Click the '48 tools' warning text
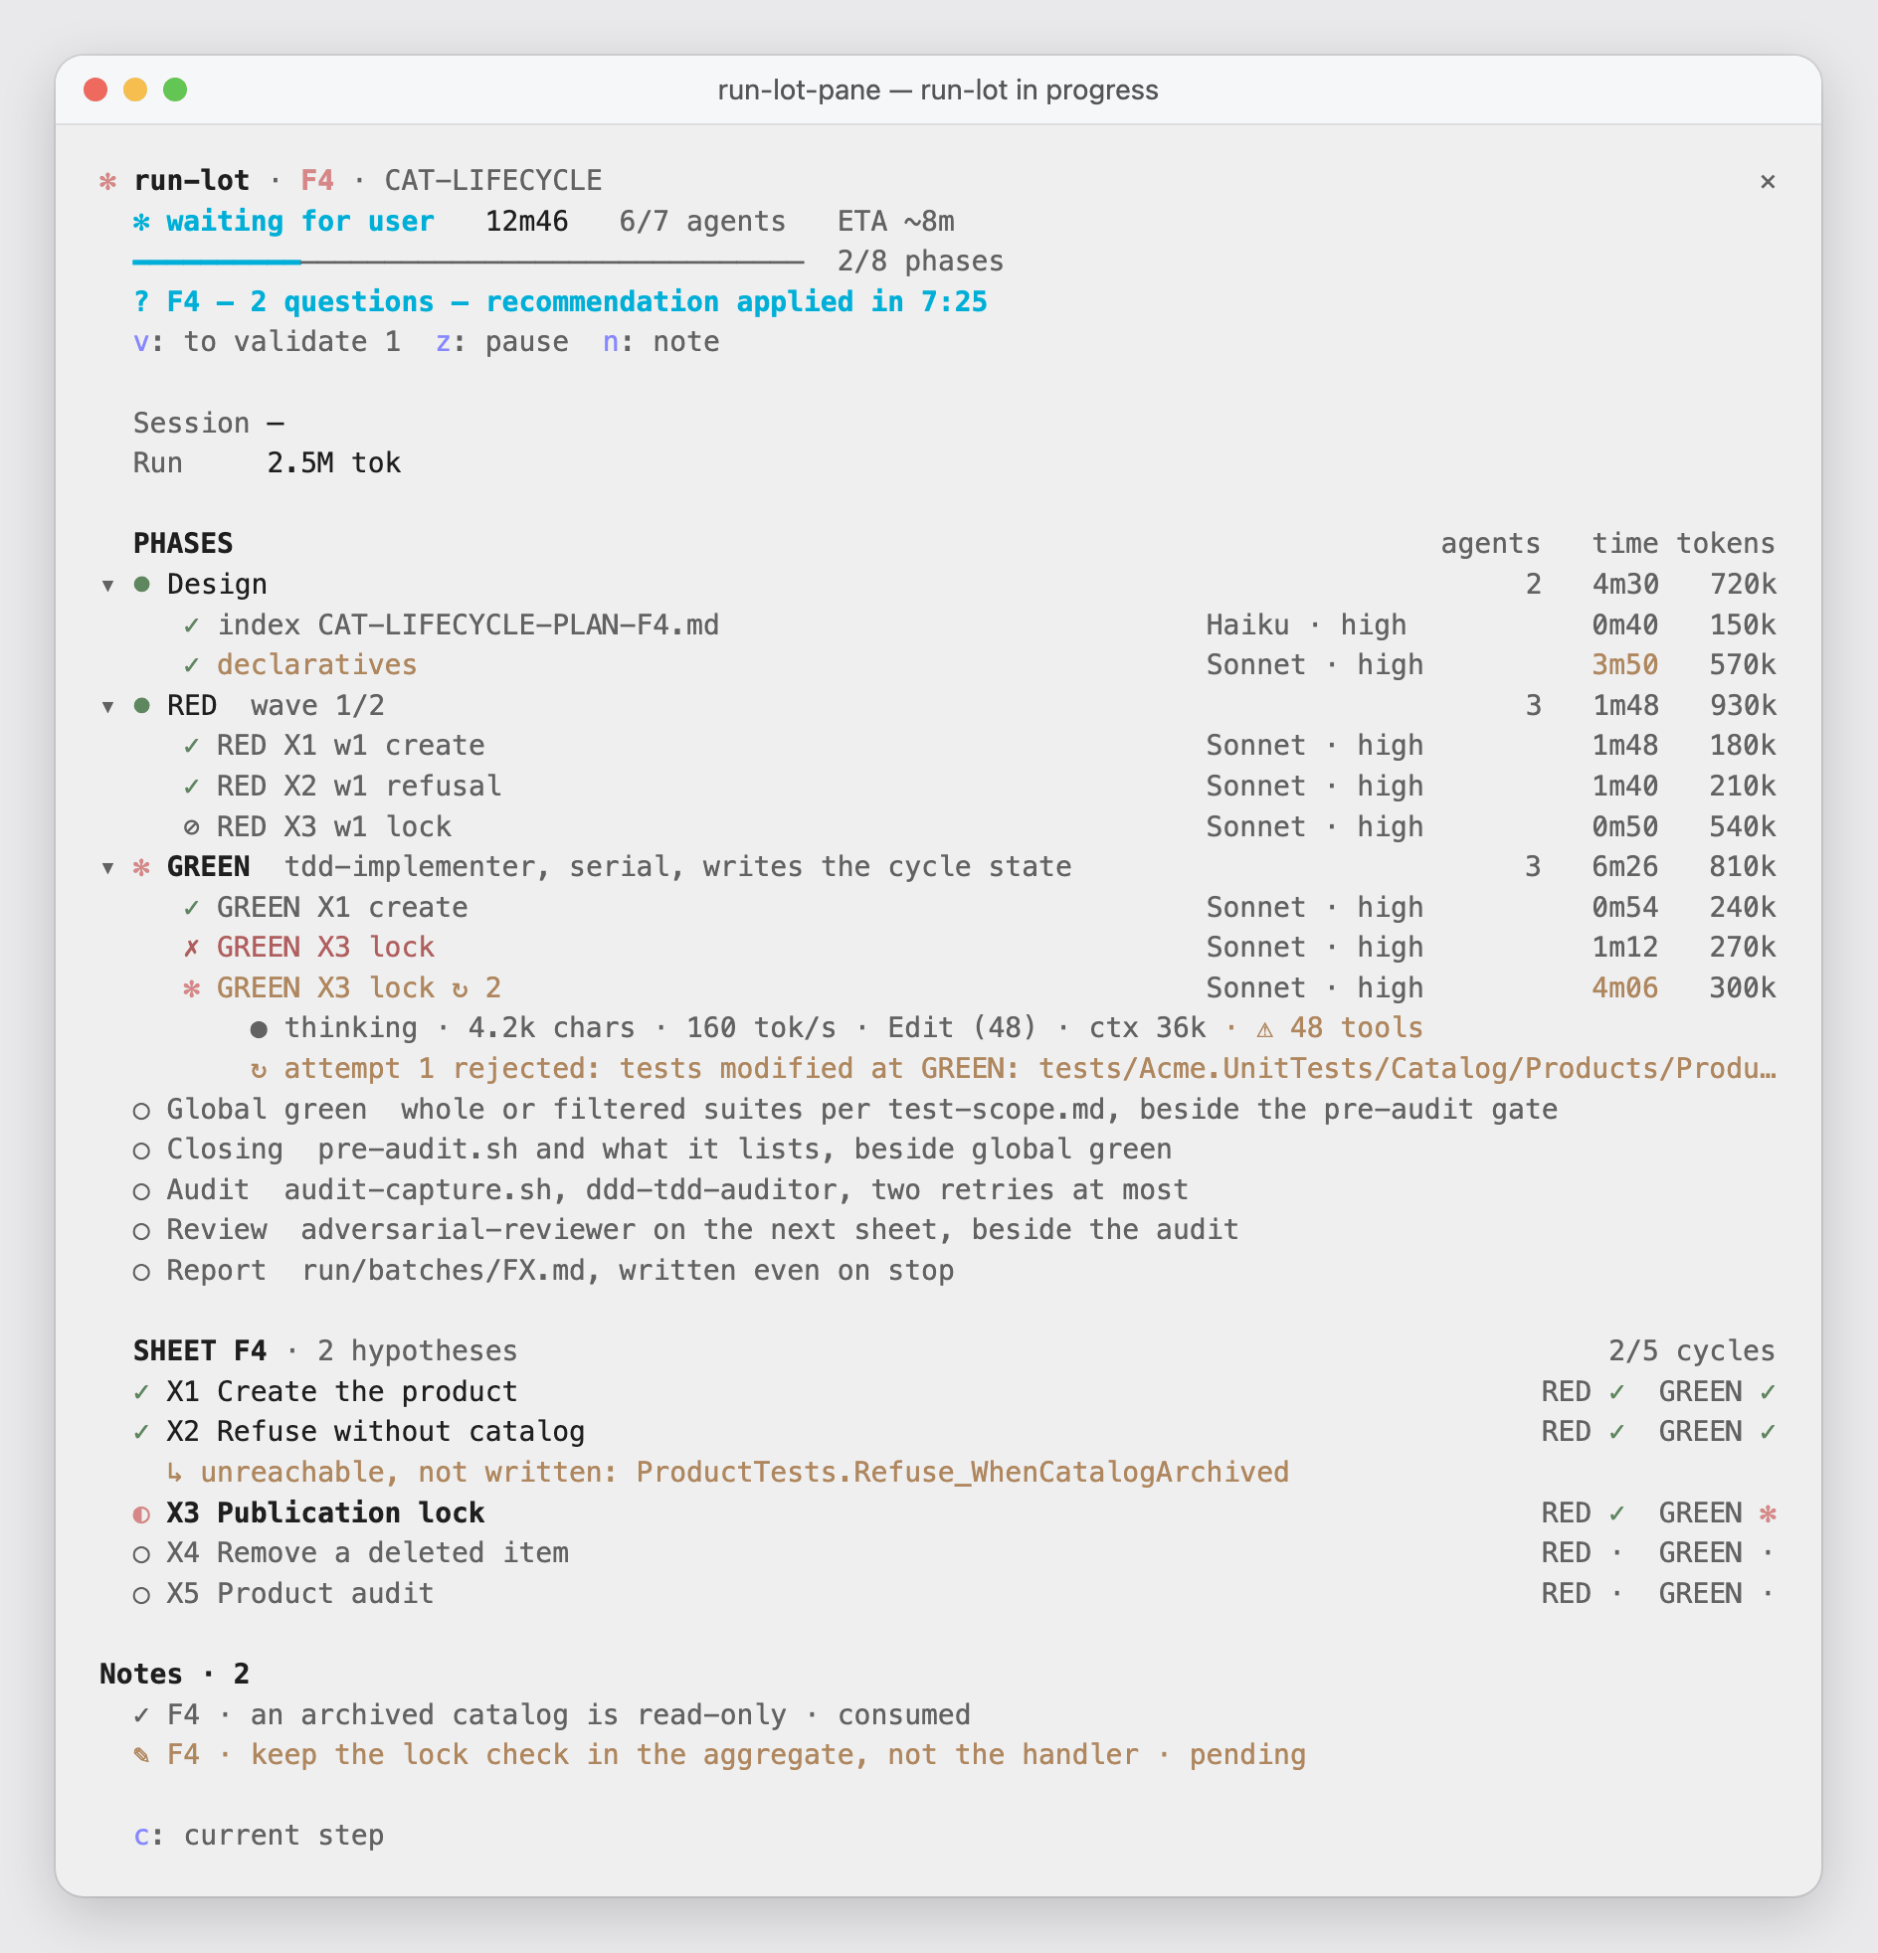1878x1953 pixels. pyautogui.click(x=1356, y=1028)
